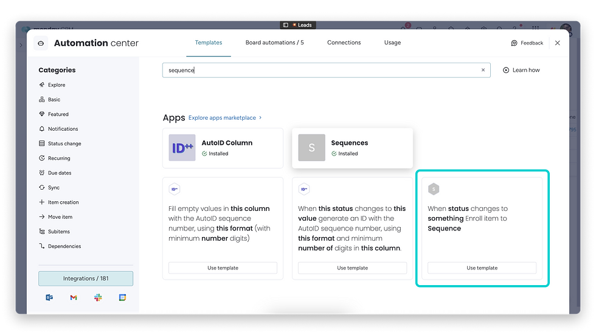596x335 pixels.
Task: Click the Item creation plus icon
Action: (42, 202)
